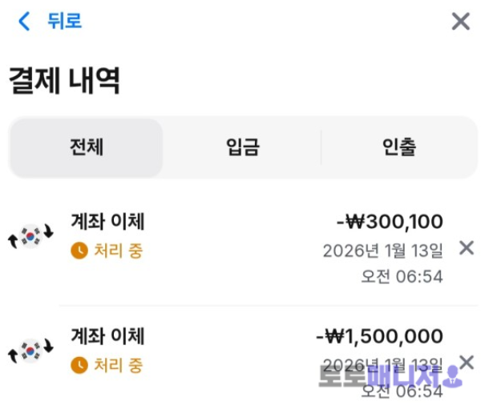Tap 처리 중 status on the first transfer
Viewport: 489px width, 413px height.
click(x=118, y=251)
